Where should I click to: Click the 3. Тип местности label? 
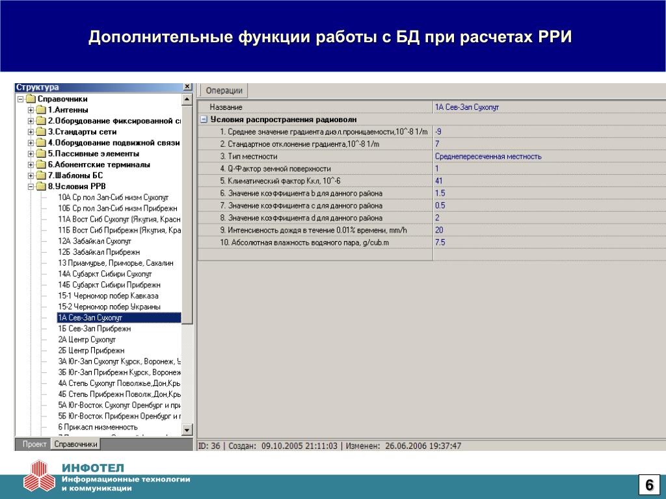click(x=248, y=157)
